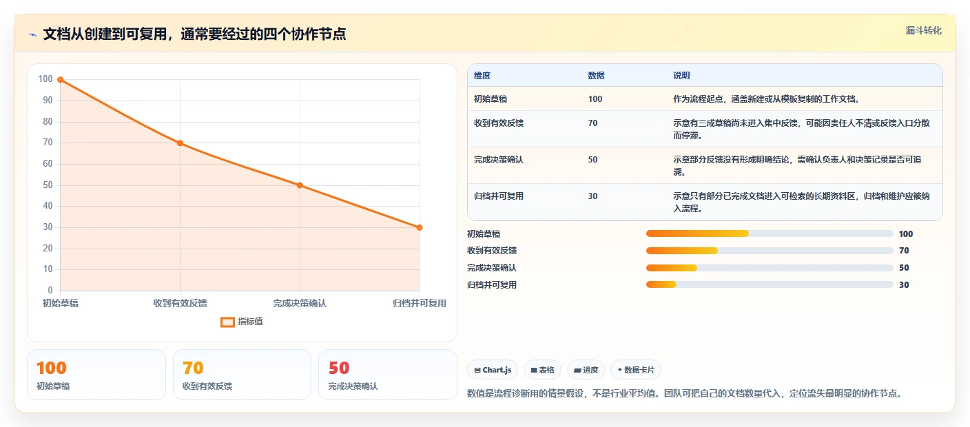
Task: Click the 完成决策确认 progress bar
Action: tap(770, 268)
